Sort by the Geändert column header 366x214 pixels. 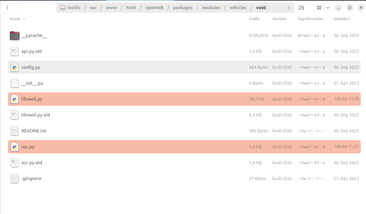point(341,19)
